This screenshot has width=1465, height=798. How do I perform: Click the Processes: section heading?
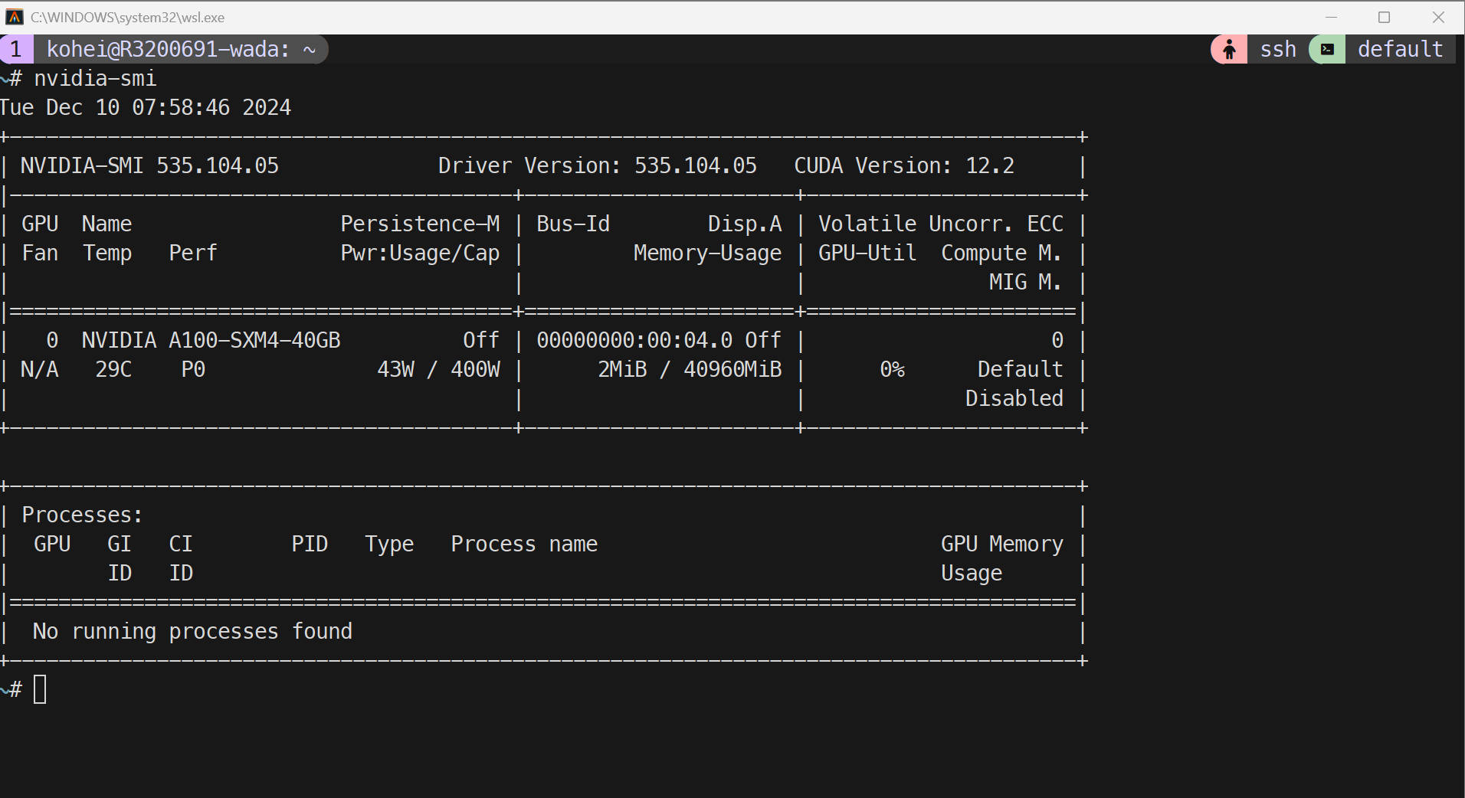[82, 515]
